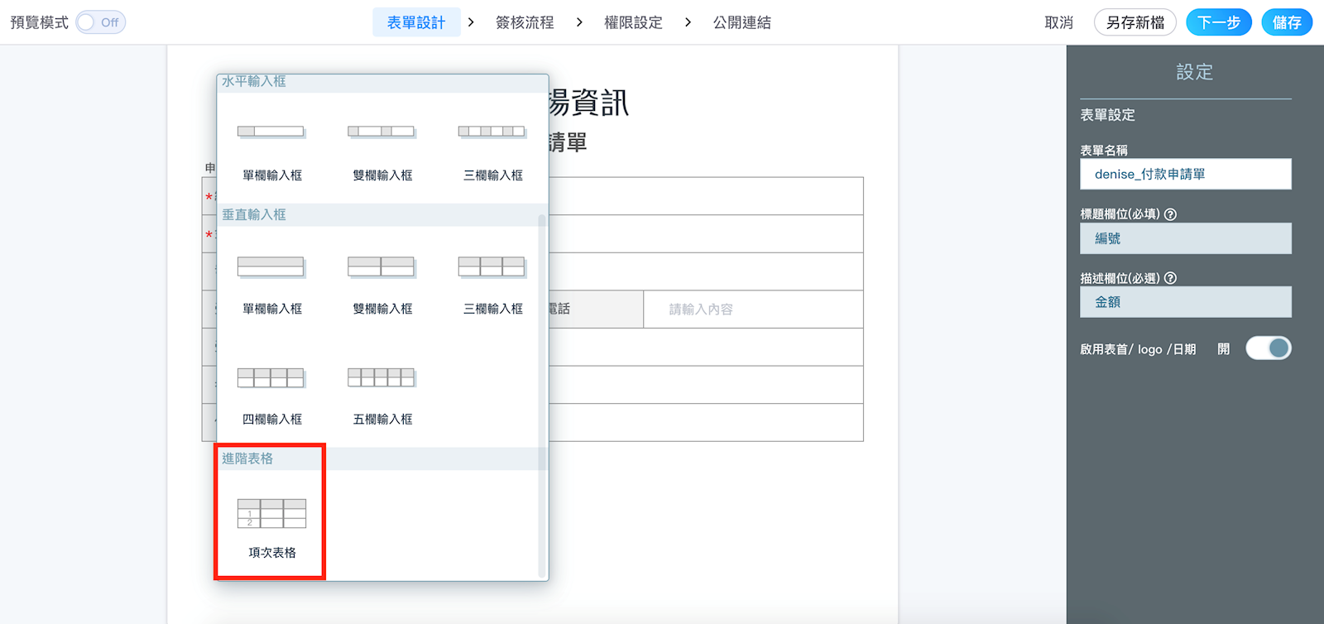Choose vertical single-column input box icon
This screenshot has height=624, width=1324.
271,266
